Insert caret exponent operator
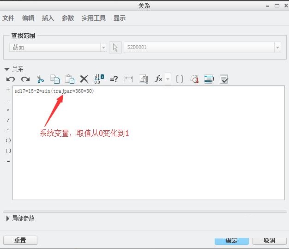Image resolution: width=289 pixels, height=249 pixels. (8, 130)
